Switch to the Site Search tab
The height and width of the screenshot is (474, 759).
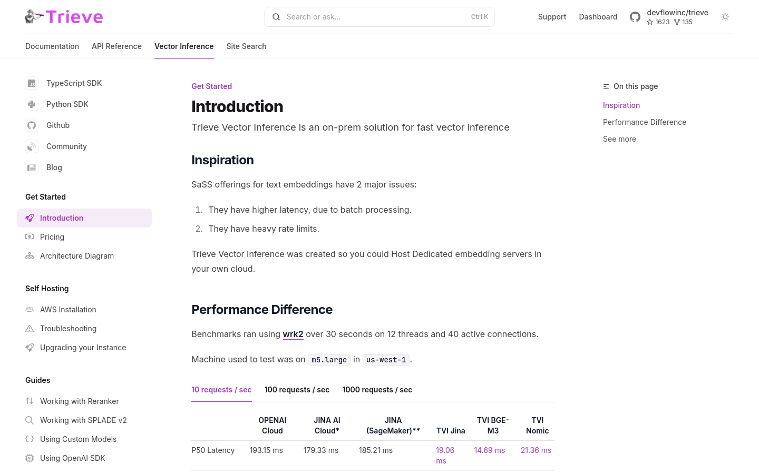pos(246,46)
